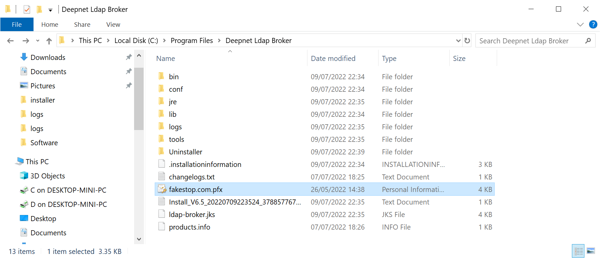Click the 3D Objects cube icon

[x=24, y=176]
